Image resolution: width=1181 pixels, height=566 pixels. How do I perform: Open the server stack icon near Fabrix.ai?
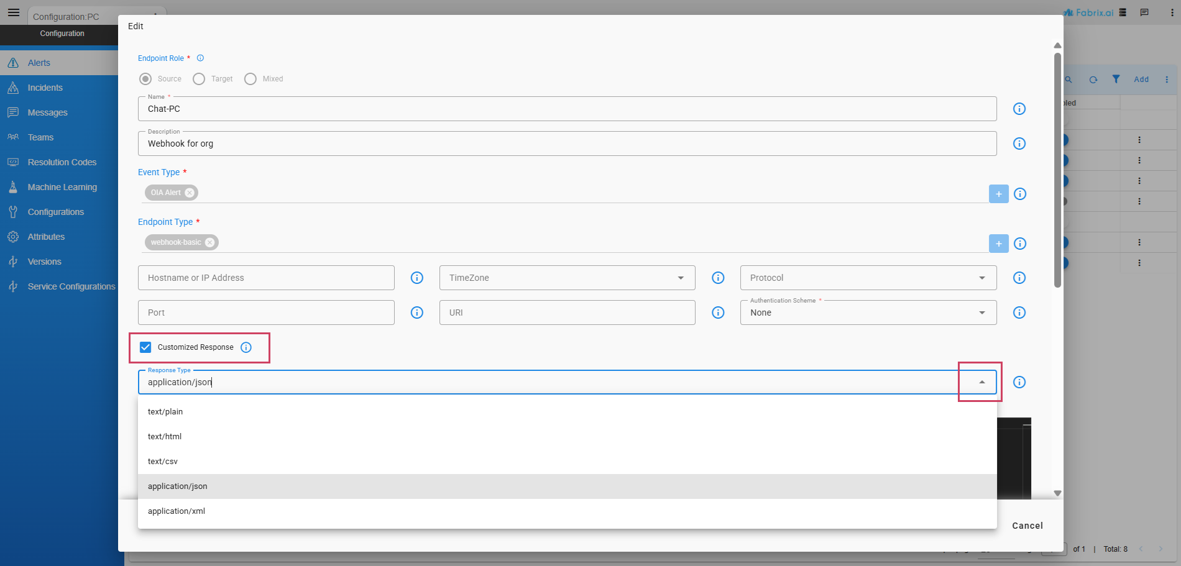tap(1123, 12)
